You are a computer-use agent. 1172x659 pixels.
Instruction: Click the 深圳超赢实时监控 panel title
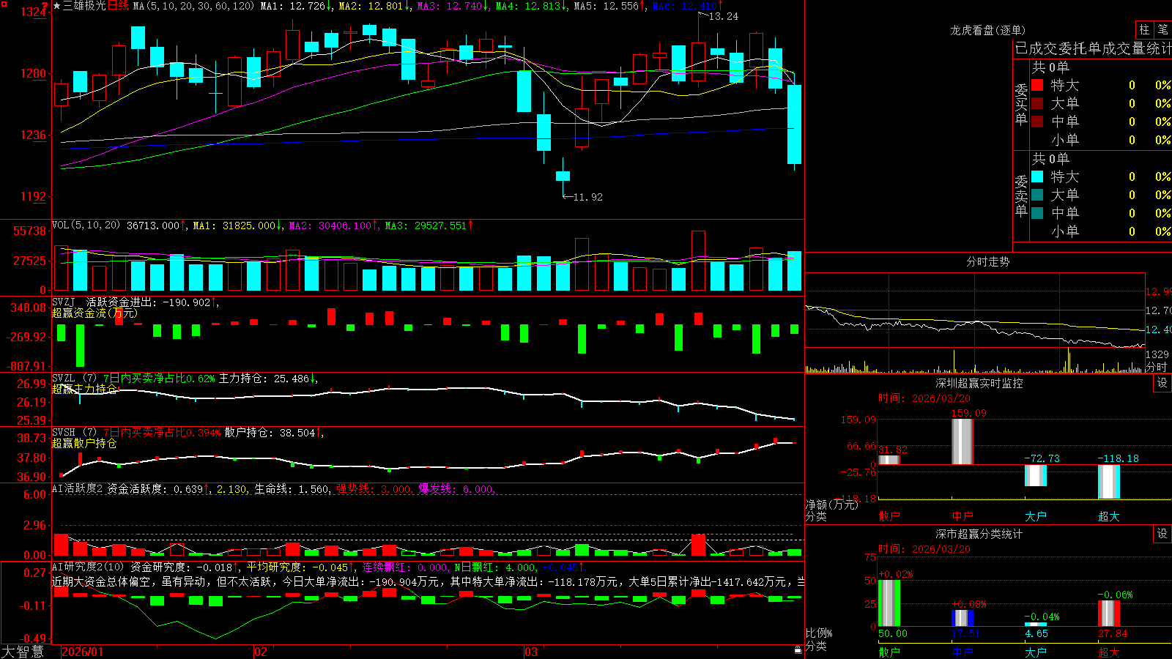click(979, 383)
